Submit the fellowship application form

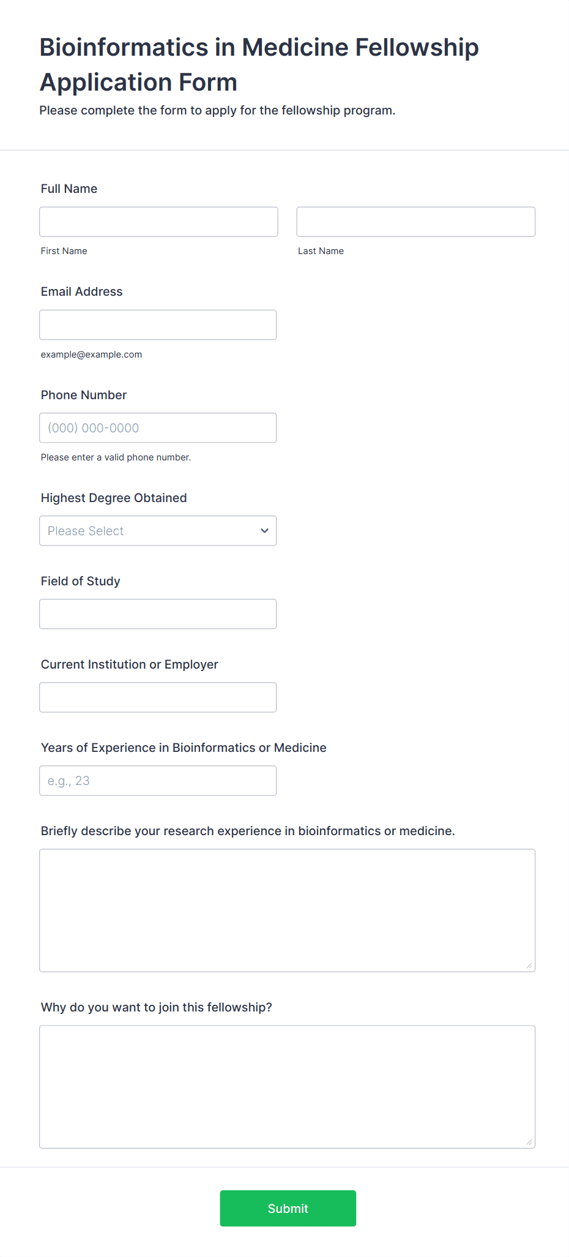pos(288,1208)
